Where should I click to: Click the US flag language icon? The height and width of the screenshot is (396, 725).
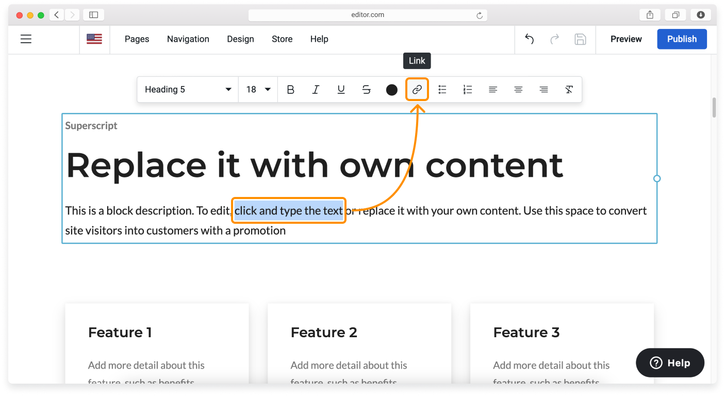[94, 39]
